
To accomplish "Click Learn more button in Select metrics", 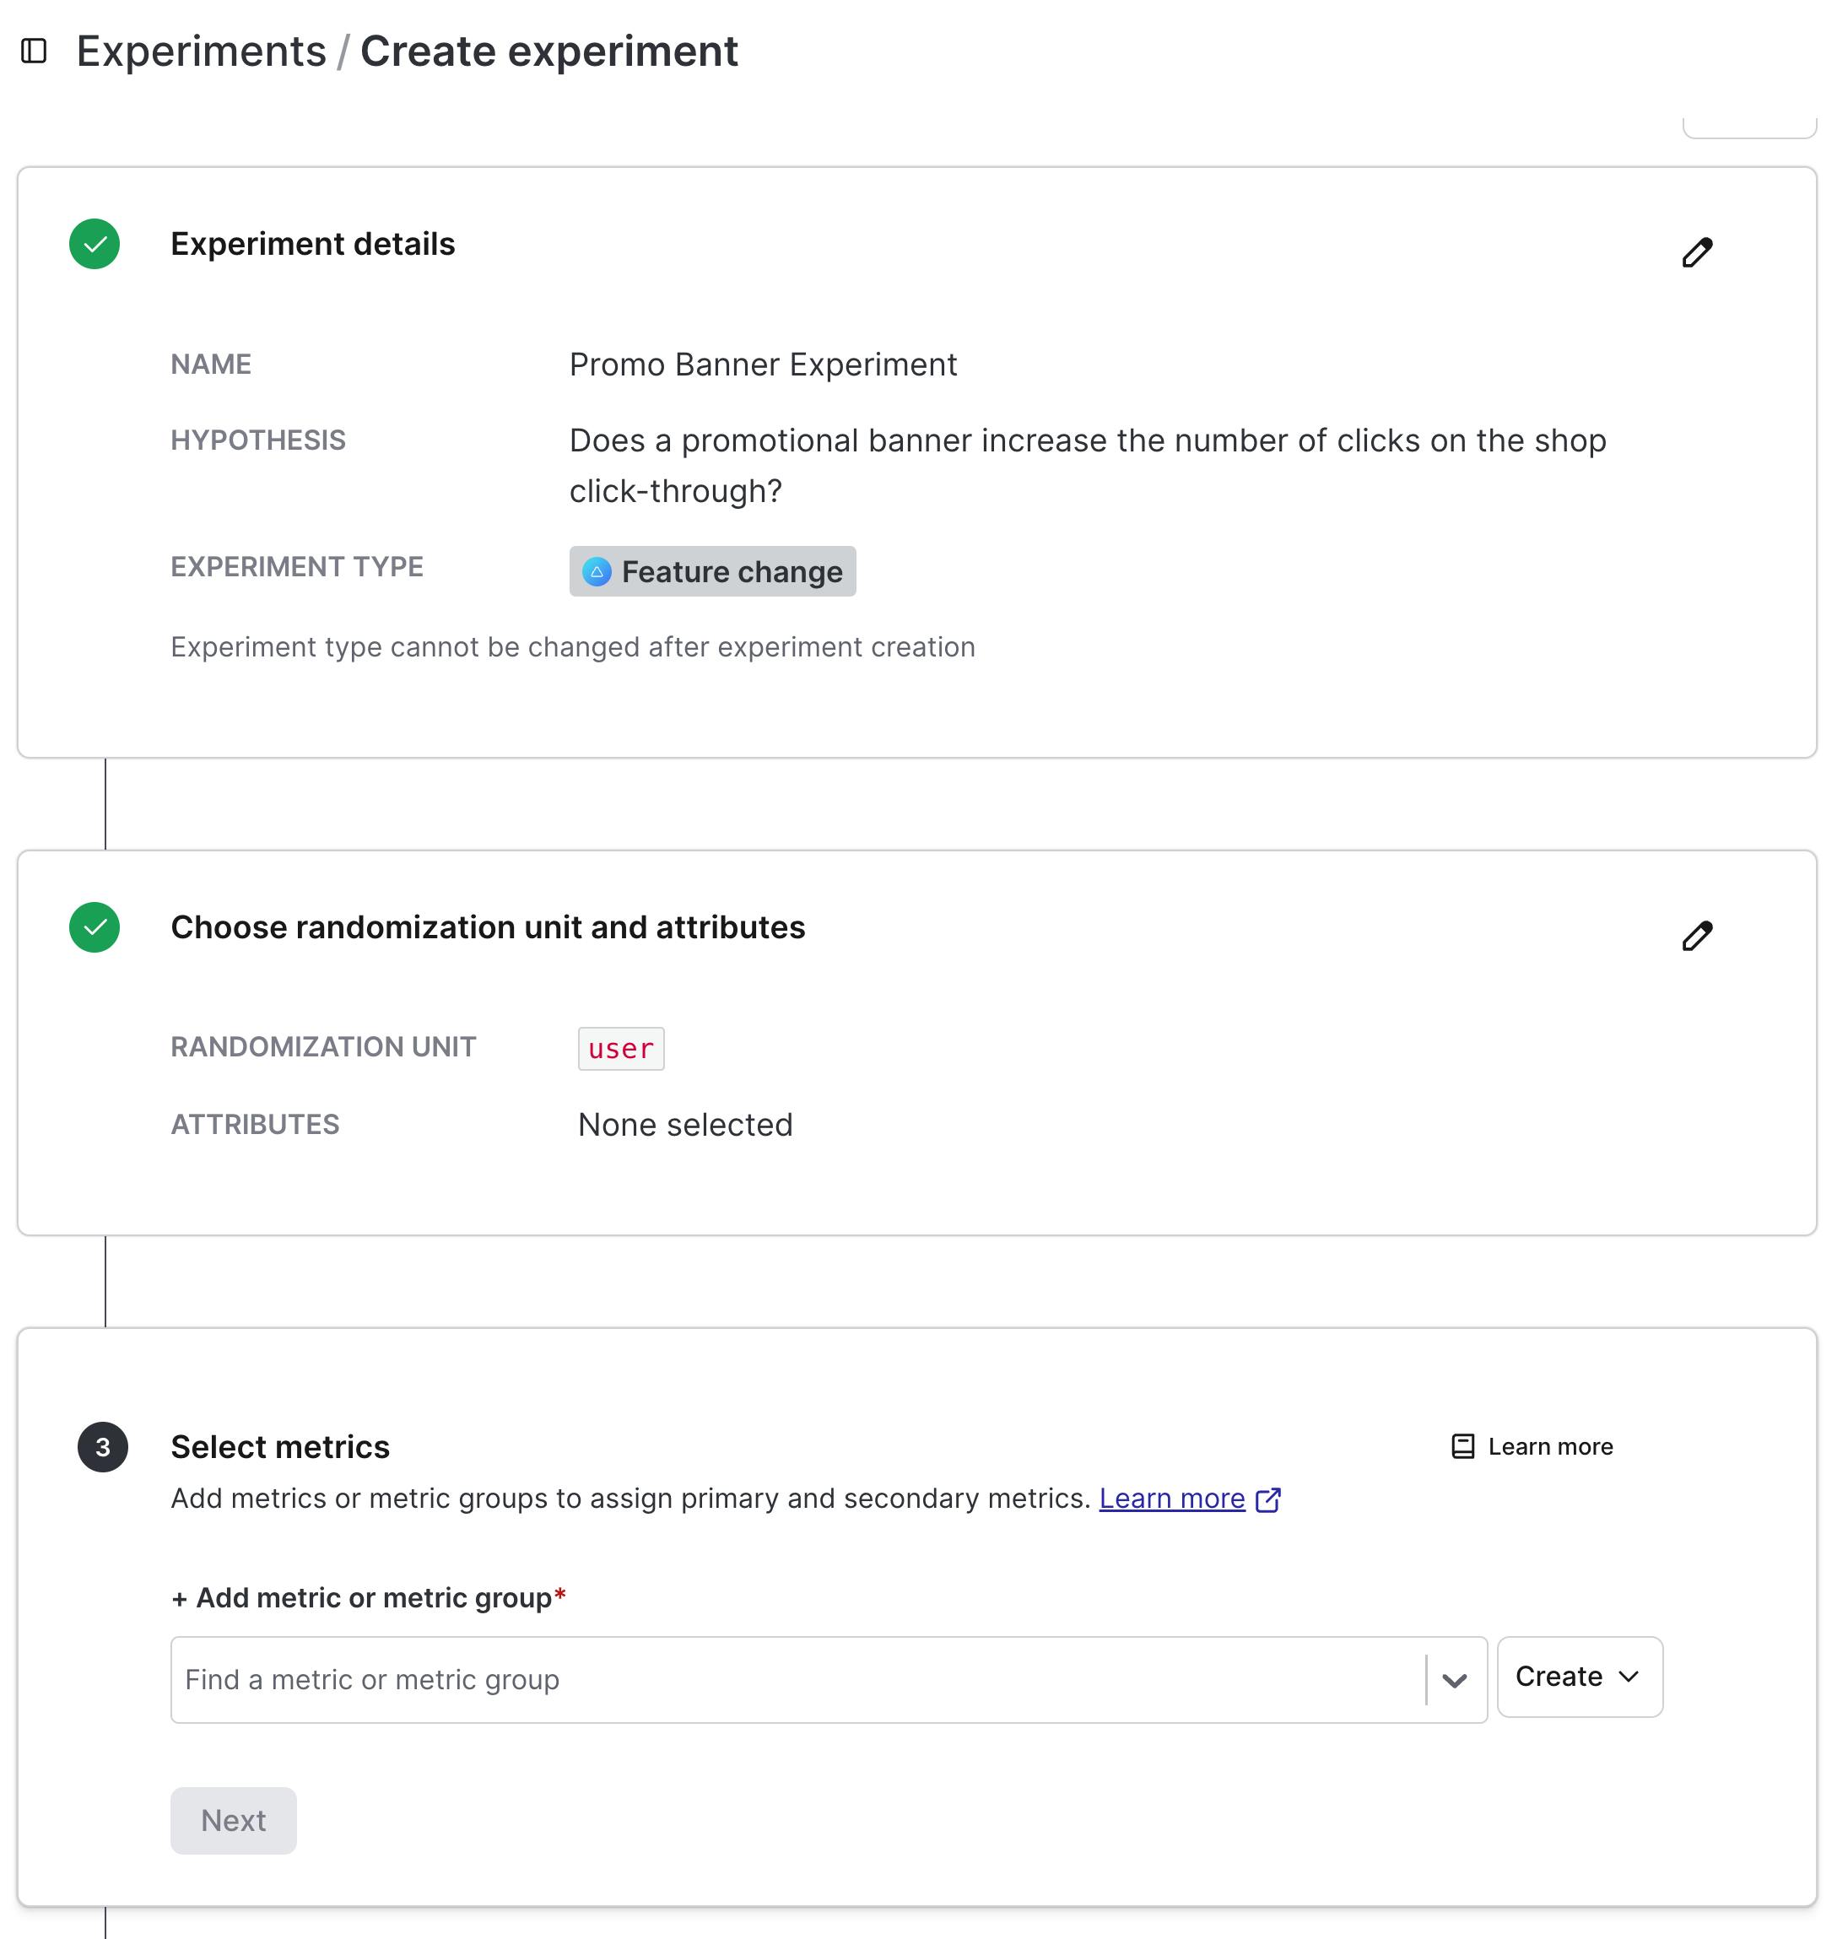I will coord(1548,1446).
